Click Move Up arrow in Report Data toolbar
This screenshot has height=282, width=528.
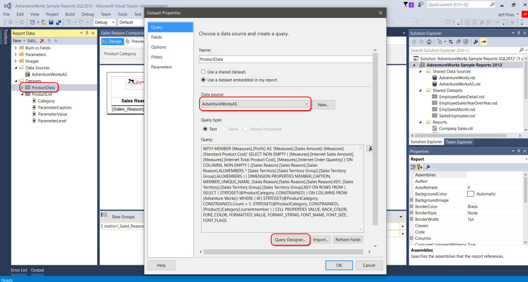click(49, 41)
